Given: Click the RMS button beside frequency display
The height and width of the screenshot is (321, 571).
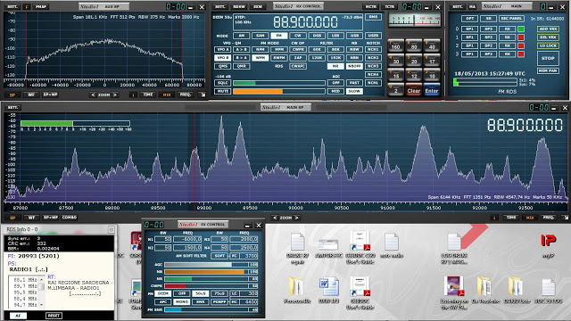Looking at the screenshot, I should pyautogui.click(x=373, y=17).
